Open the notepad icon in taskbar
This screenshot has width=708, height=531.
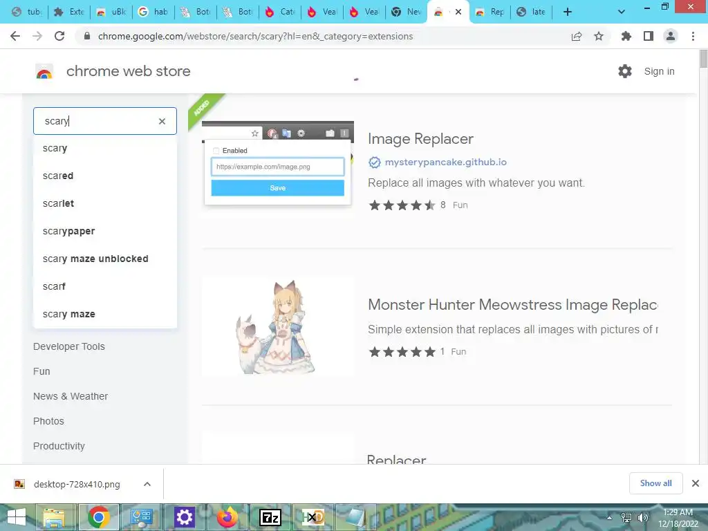tap(356, 517)
